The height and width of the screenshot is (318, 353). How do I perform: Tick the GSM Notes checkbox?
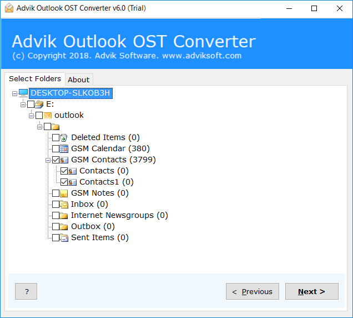coord(56,193)
